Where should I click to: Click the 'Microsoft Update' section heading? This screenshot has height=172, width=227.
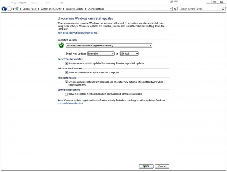tap(67, 78)
